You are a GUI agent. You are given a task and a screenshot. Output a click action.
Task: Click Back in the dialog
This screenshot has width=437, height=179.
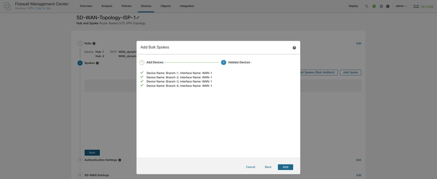click(x=268, y=167)
